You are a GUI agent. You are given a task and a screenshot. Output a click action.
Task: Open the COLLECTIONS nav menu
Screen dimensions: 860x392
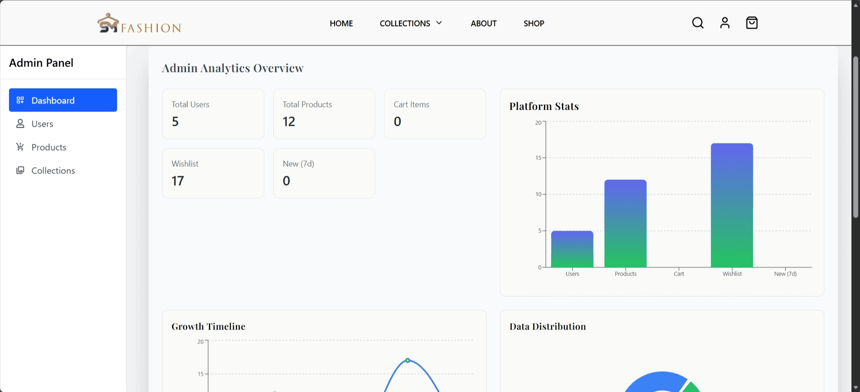(411, 23)
